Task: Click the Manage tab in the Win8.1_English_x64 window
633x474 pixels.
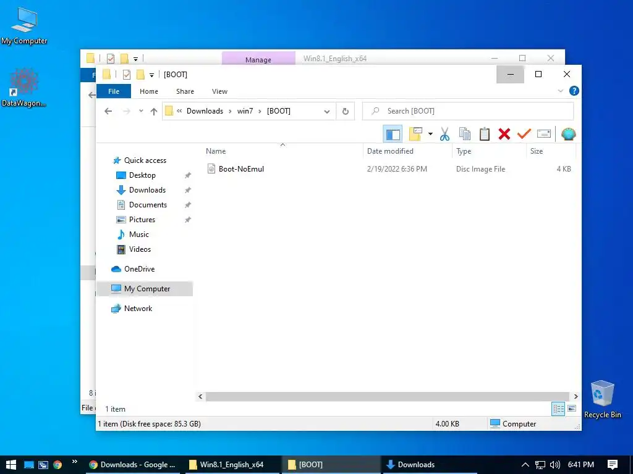Action: [258, 59]
